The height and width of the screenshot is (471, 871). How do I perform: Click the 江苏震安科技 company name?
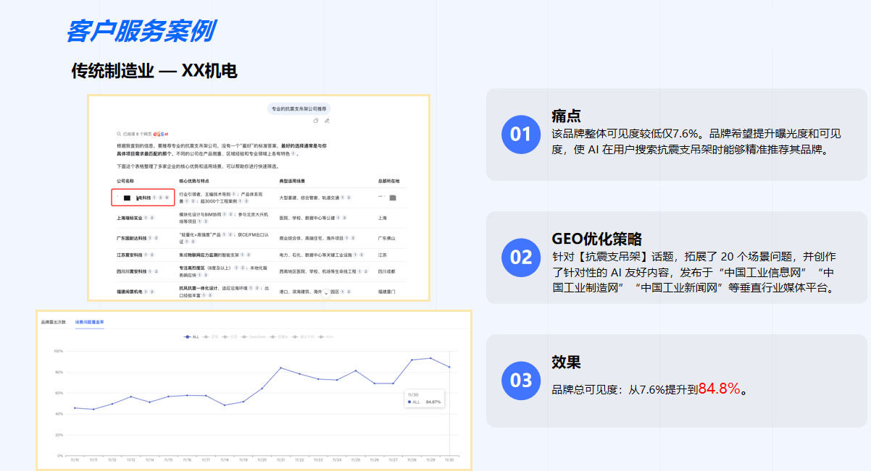click(x=130, y=255)
